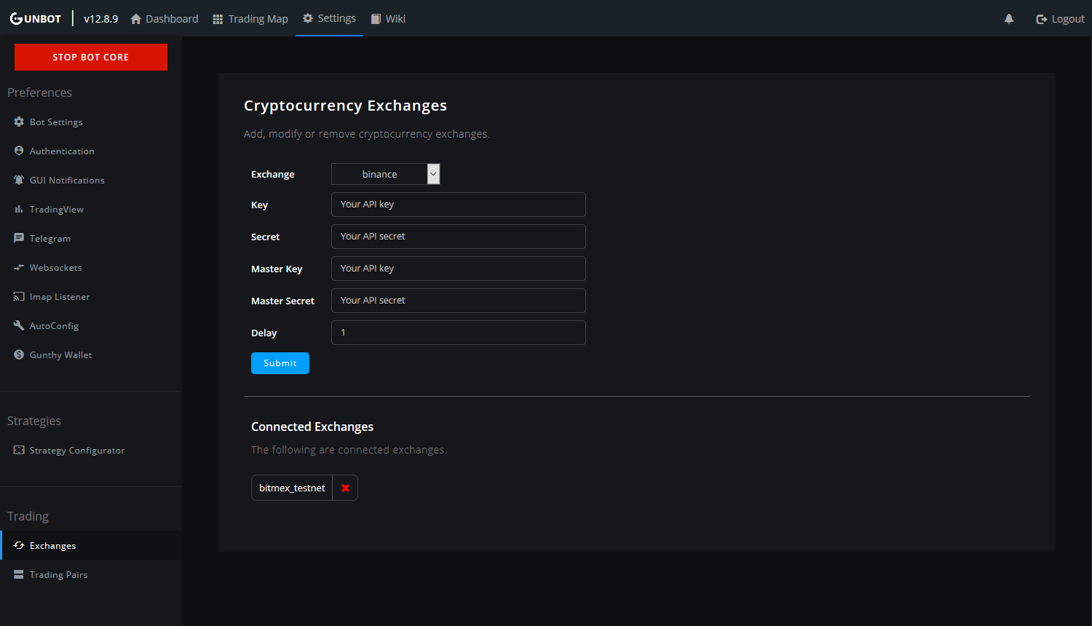Open the Wiki tab

pos(388,19)
